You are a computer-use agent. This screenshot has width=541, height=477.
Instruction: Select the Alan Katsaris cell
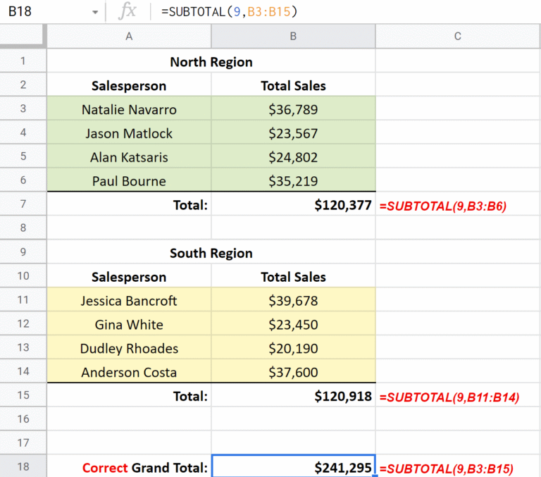click(129, 156)
